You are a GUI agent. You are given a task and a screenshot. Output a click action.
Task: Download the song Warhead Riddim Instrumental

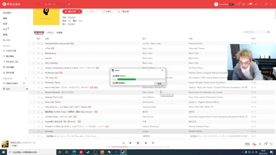[42, 44]
